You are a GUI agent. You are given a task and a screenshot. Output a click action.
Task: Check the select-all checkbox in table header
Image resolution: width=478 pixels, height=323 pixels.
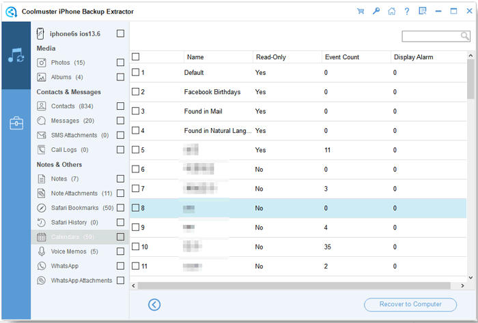pos(135,57)
